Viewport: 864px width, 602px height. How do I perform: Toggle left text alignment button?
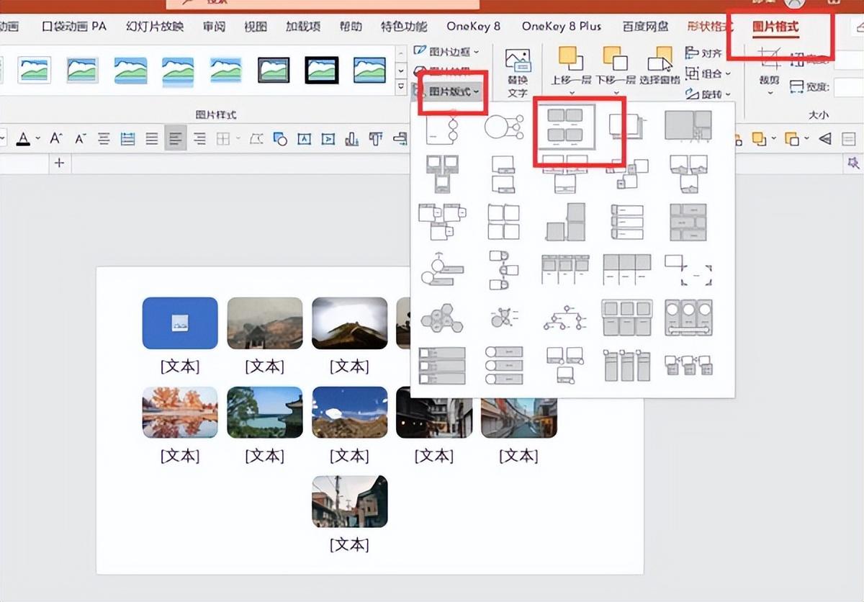point(175,138)
